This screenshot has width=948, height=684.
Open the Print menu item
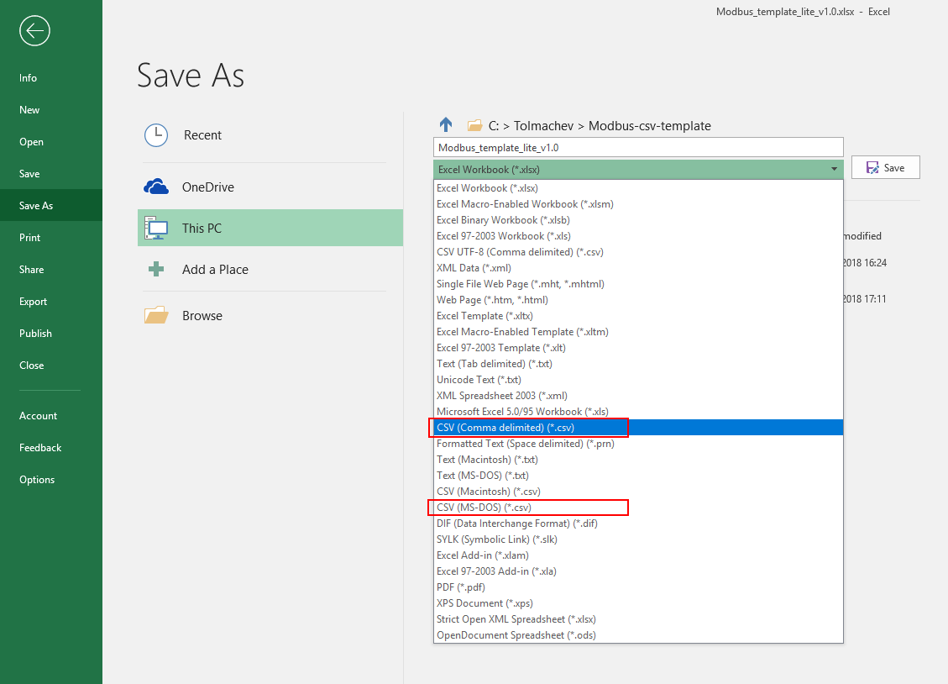31,237
